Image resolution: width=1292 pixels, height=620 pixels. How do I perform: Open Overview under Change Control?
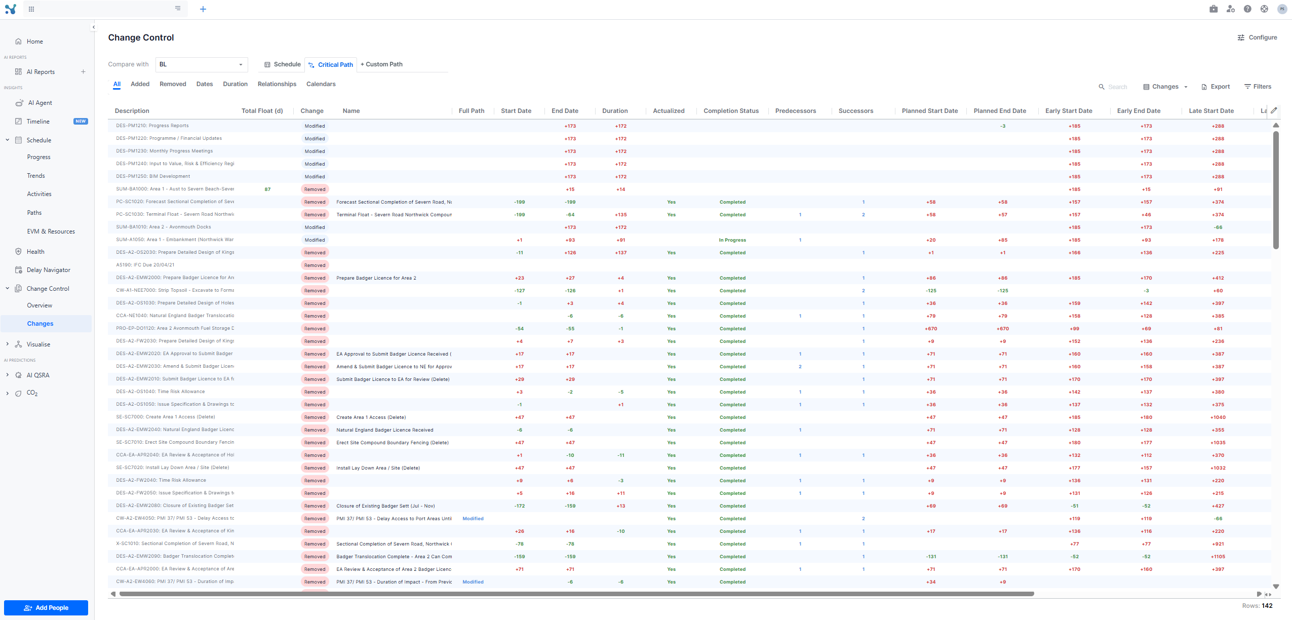click(x=40, y=305)
